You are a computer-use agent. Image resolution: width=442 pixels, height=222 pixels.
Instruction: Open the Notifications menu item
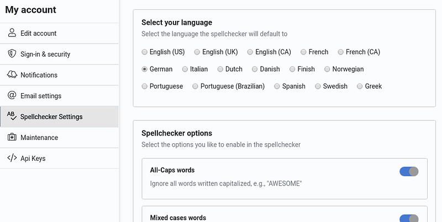tap(59, 75)
